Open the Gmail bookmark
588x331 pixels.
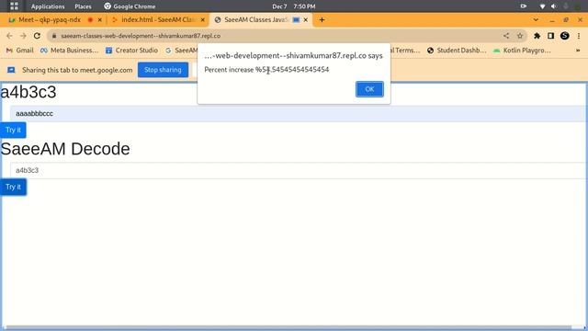coord(20,51)
